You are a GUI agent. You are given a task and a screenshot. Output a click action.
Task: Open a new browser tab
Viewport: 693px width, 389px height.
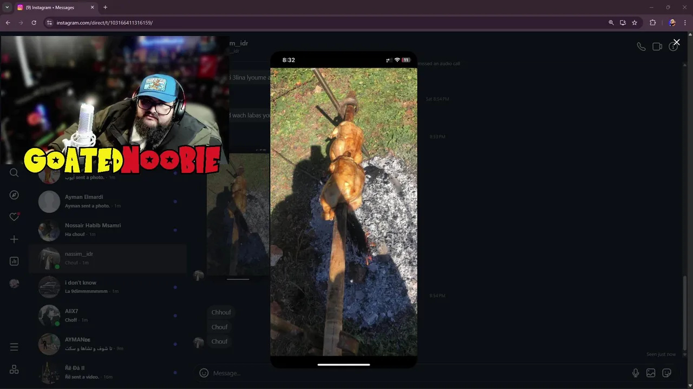tap(105, 7)
